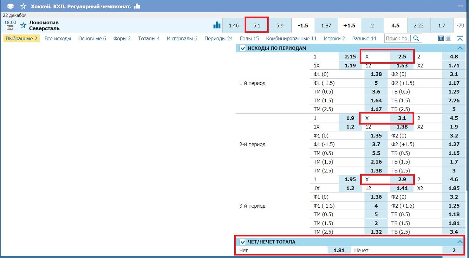This screenshot has height=258, width=469.
Task: Collapse the Чет/Нечет тотала section
Action: pos(460,242)
